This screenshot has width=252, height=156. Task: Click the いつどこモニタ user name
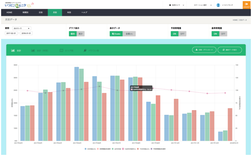pyautogui.click(x=227, y=5)
